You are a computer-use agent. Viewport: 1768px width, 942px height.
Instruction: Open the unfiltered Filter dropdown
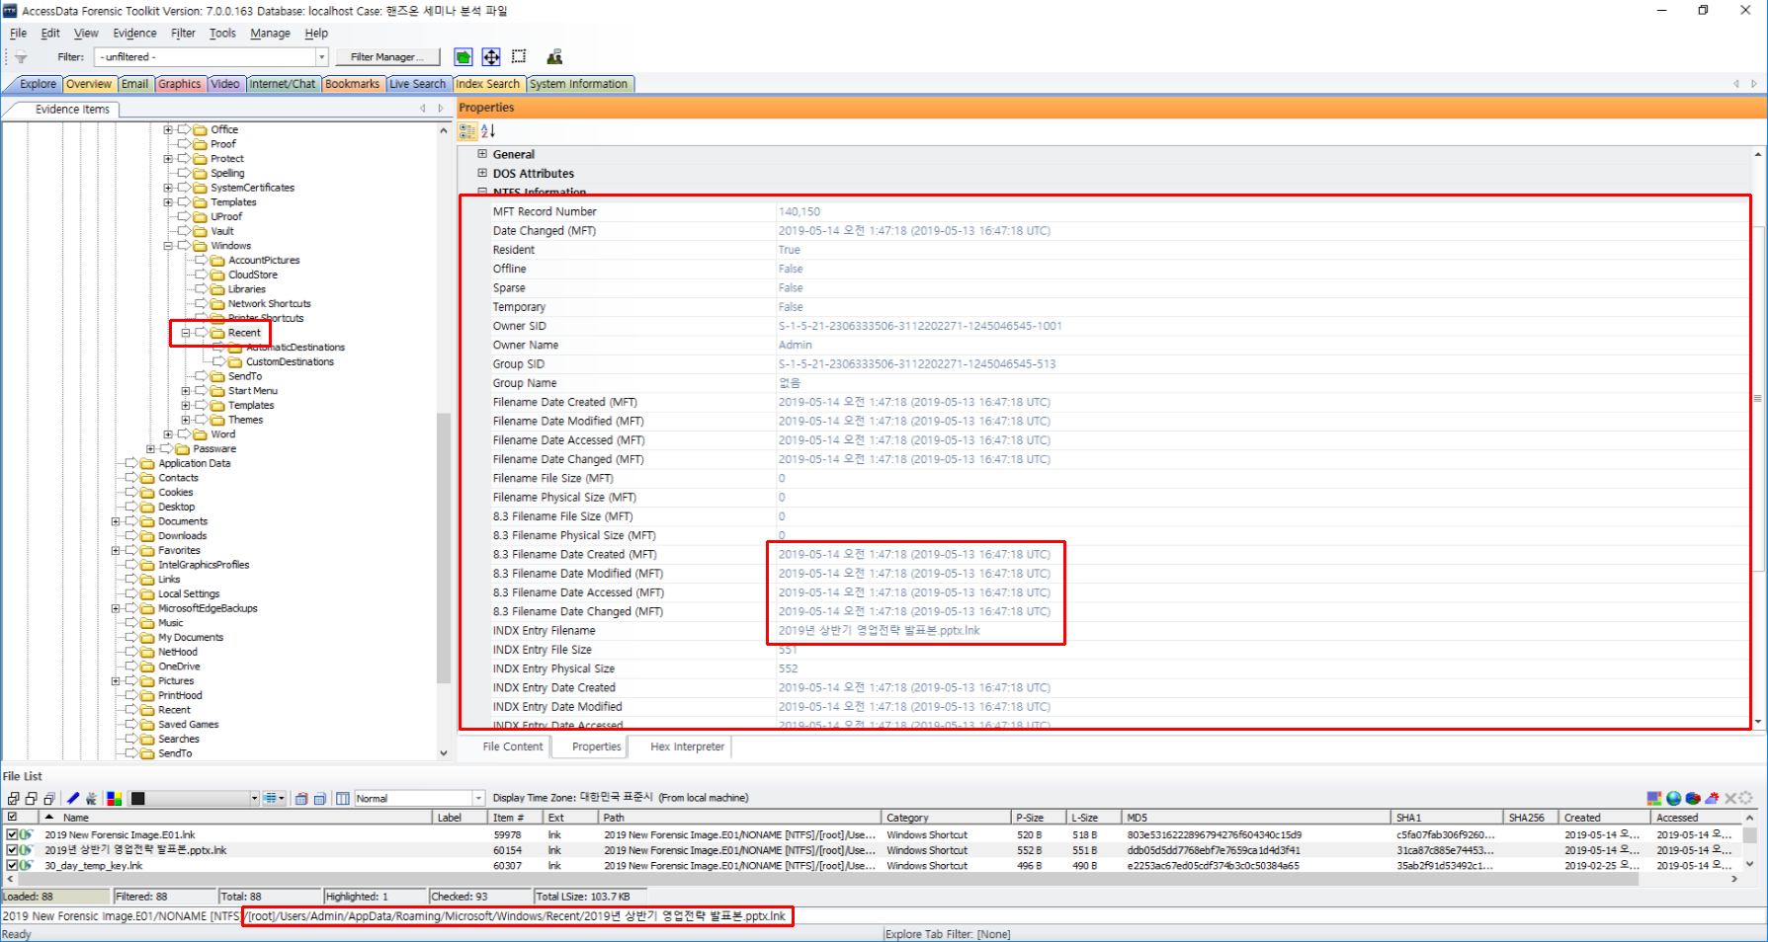(321, 57)
